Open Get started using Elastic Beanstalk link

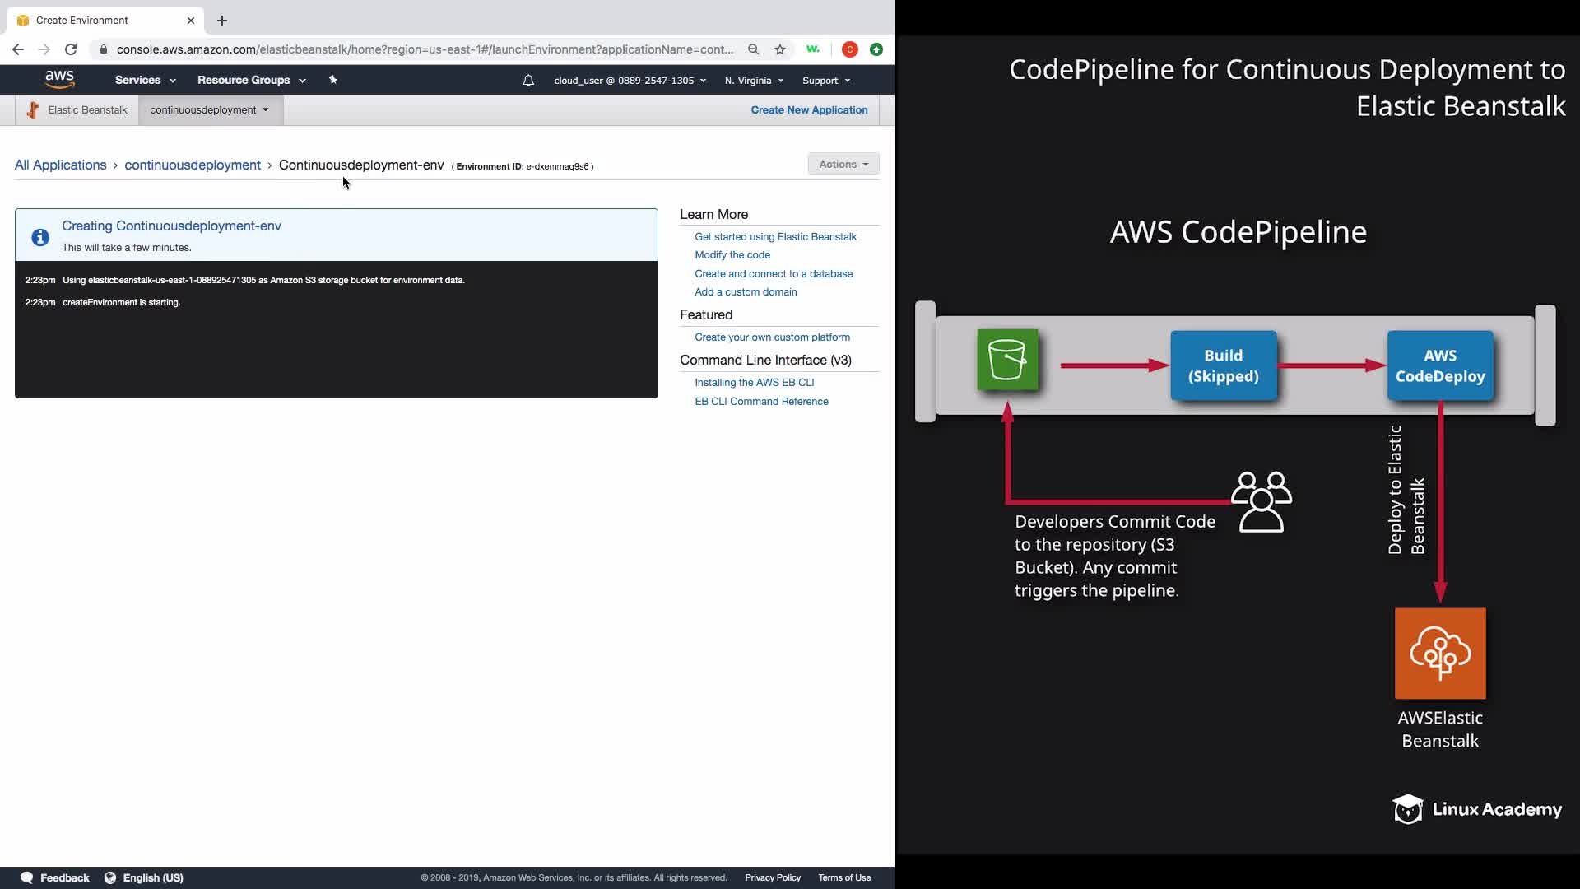point(775,236)
